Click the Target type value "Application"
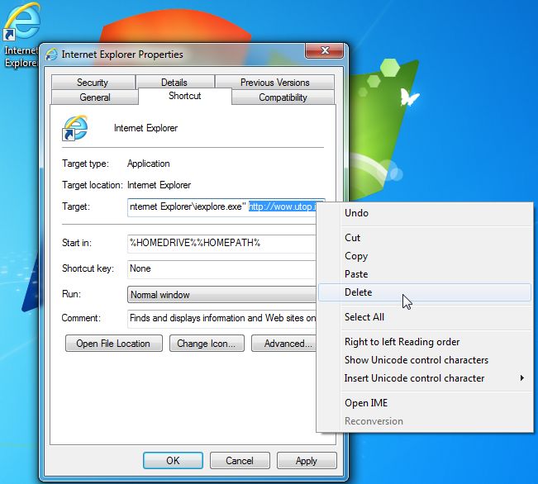 149,164
